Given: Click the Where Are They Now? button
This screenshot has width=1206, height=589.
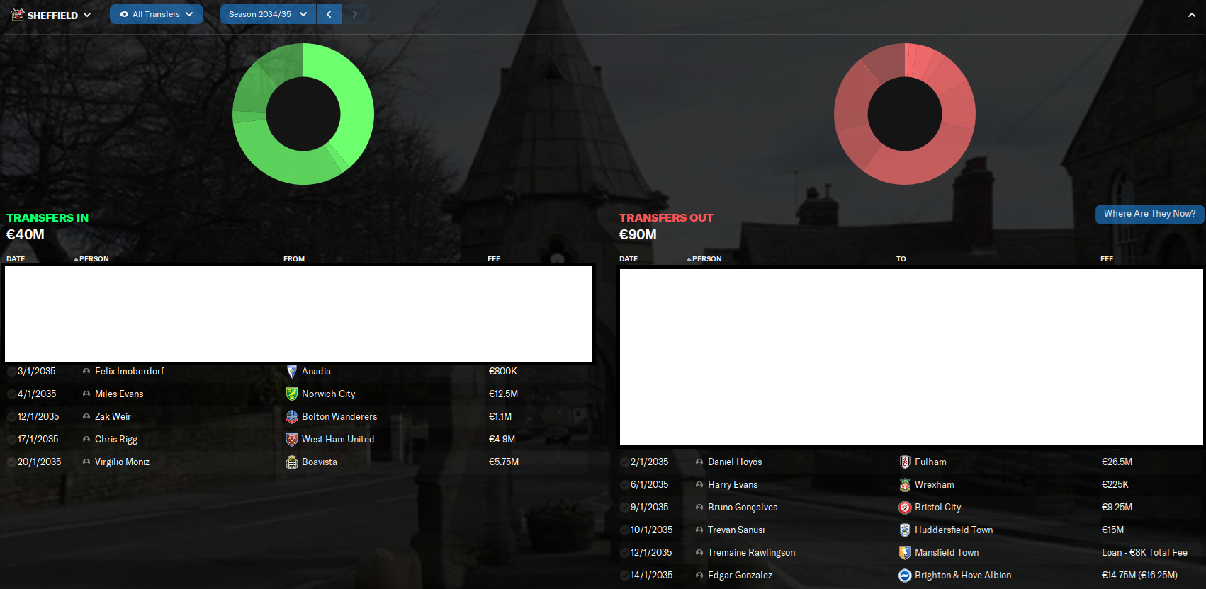Looking at the screenshot, I should [1149, 214].
